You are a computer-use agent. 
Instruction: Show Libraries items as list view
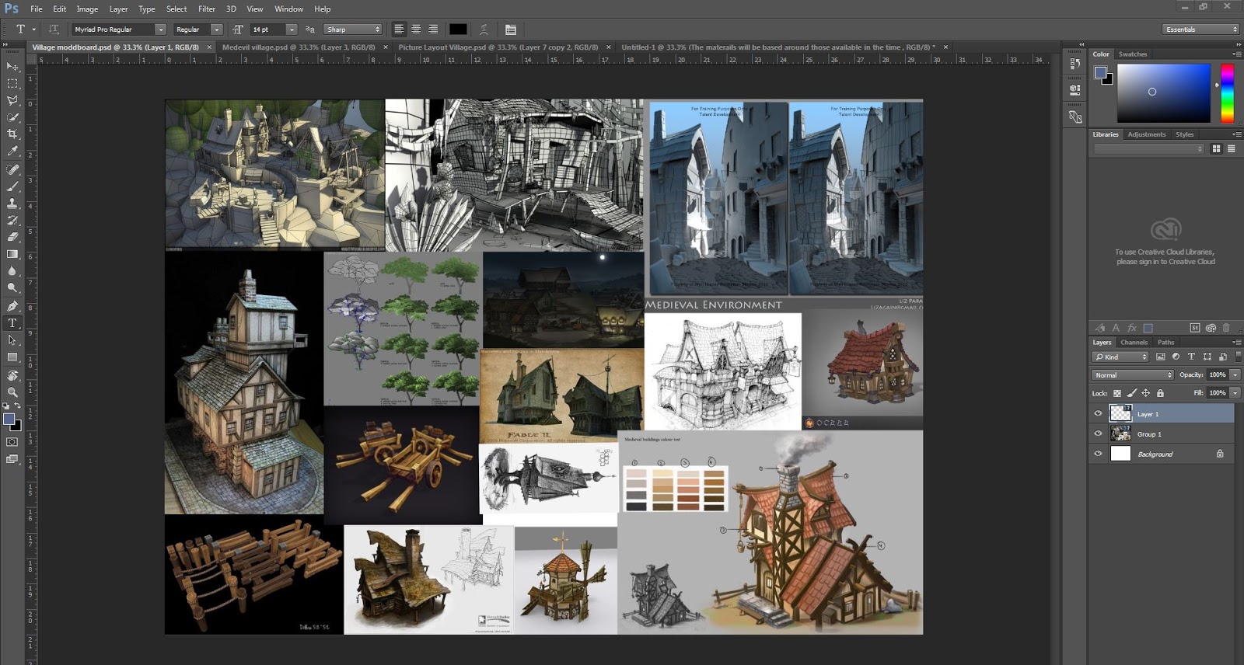1232,148
